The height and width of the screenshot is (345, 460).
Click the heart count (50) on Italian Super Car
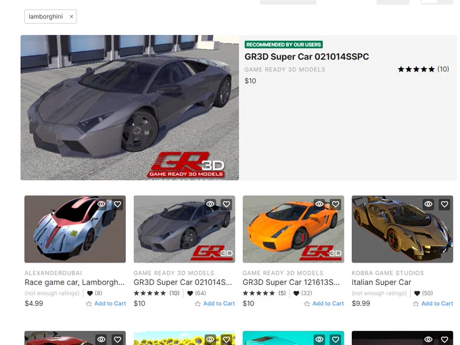423,293
